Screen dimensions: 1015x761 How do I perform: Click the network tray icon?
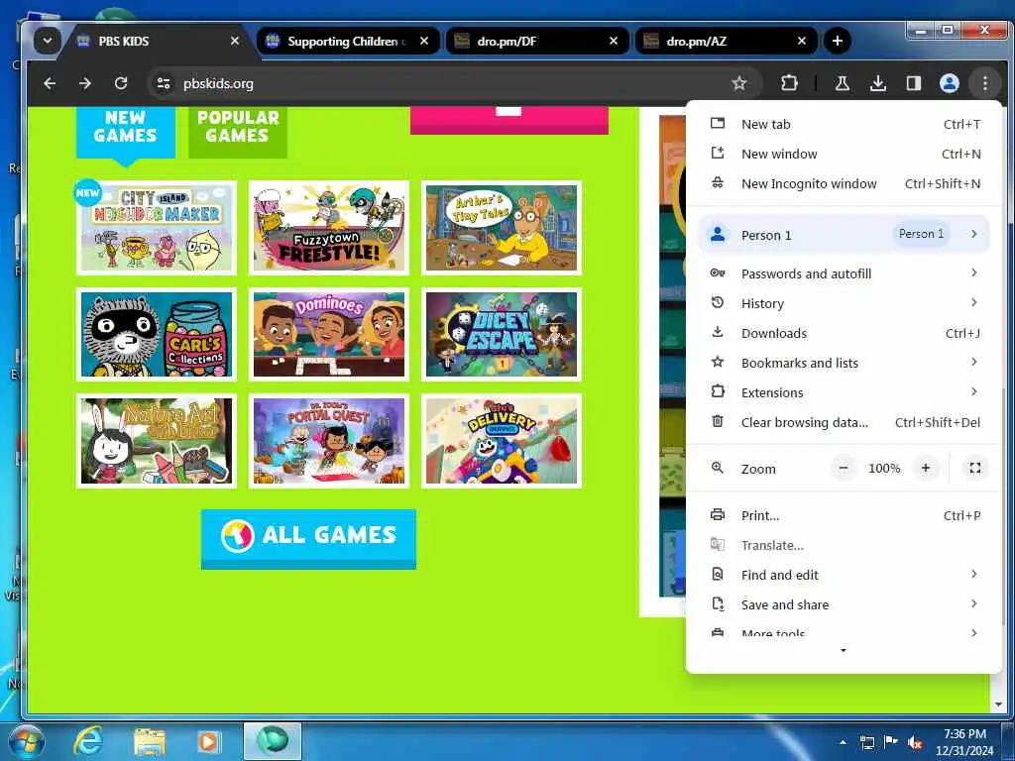pos(866,742)
